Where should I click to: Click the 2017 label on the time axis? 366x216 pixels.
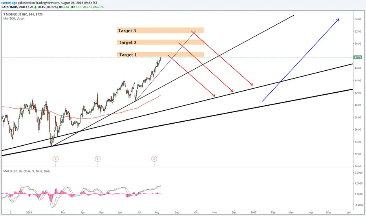pos(254,212)
